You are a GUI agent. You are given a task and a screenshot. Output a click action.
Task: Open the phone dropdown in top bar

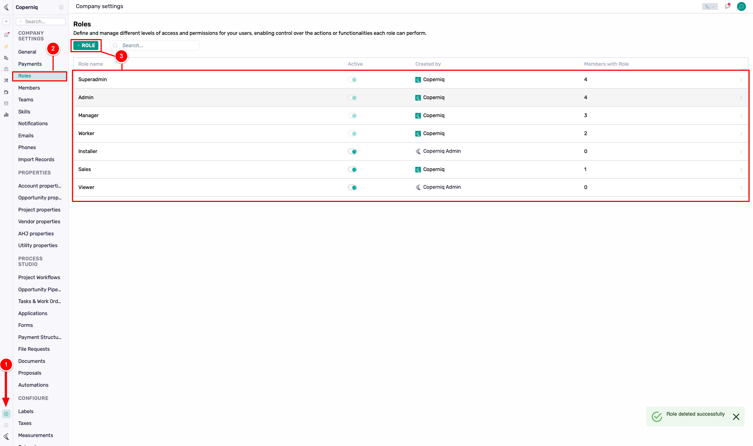click(710, 7)
